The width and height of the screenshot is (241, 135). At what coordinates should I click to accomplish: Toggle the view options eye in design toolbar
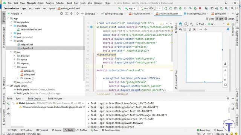180,29
